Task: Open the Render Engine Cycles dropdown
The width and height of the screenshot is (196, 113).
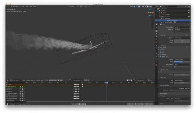Action: coord(182,27)
